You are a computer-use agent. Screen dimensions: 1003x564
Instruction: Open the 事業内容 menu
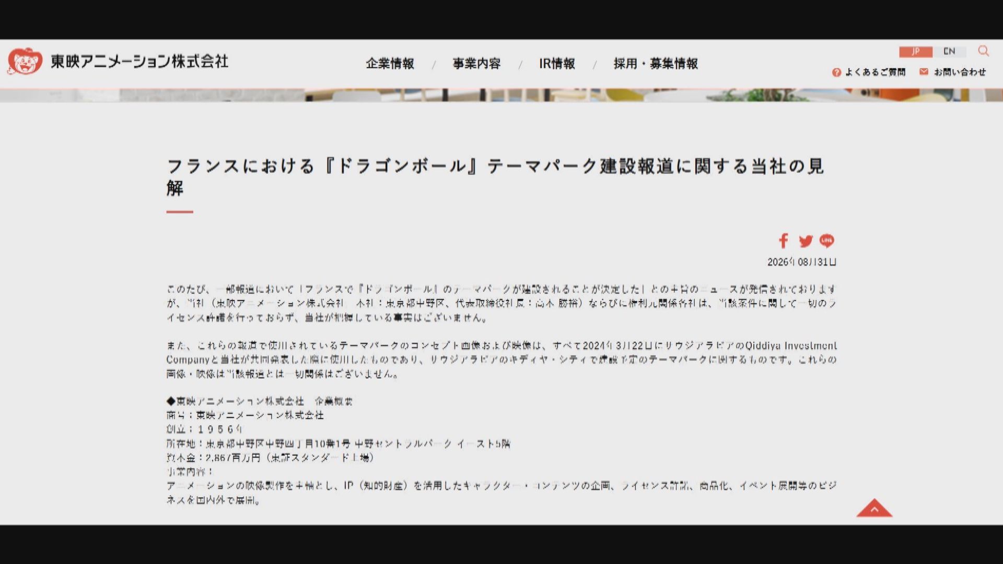[x=476, y=64]
